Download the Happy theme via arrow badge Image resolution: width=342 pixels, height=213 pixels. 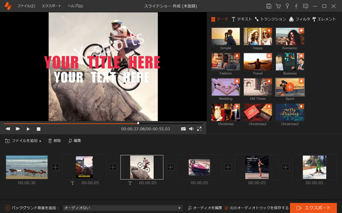269,31
